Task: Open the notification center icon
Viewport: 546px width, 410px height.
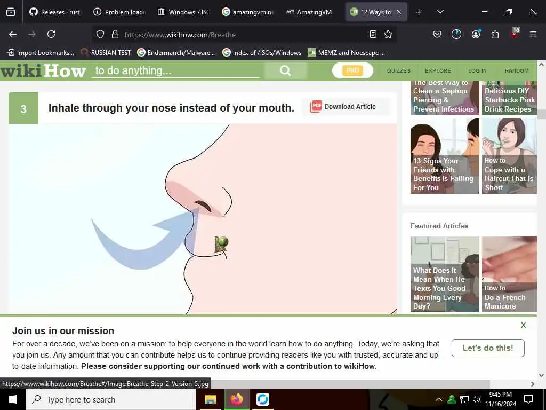Action: pos(528,399)
